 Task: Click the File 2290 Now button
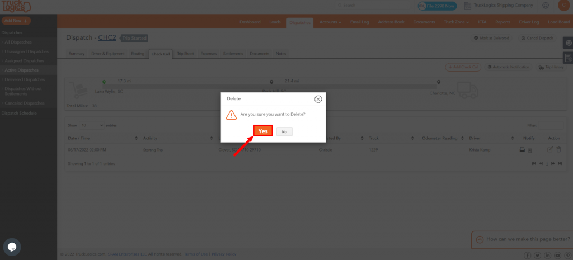pos(437,6)
